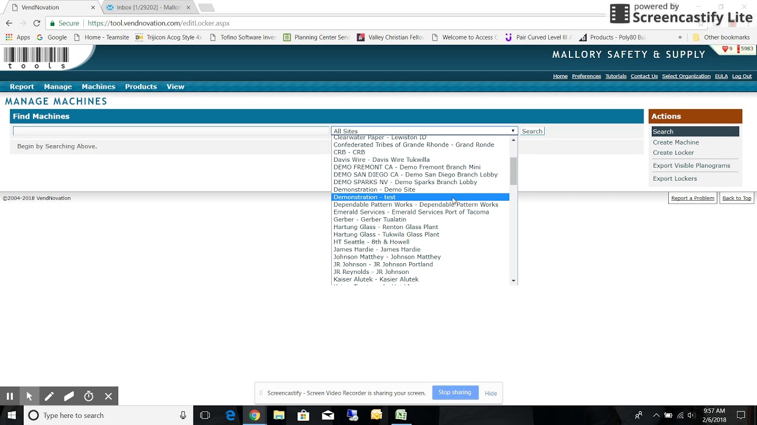Open Windows Task View
This screenshot has height=425, width=757.
tap(205, 416)
